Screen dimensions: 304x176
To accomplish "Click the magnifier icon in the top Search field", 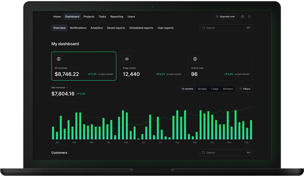I will (x=203, y=28).
